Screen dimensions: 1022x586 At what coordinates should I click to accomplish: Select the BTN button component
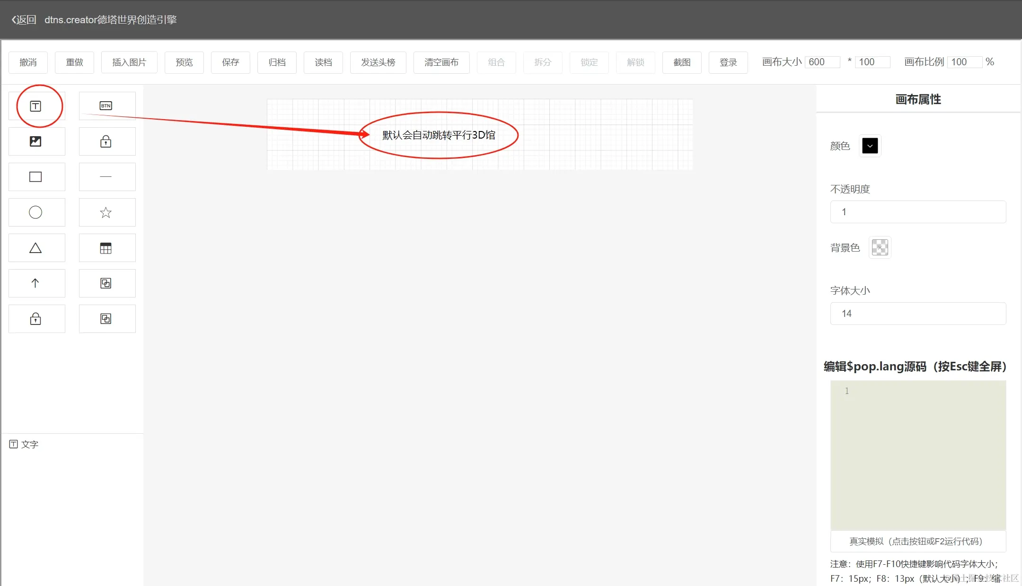(106, 106)
